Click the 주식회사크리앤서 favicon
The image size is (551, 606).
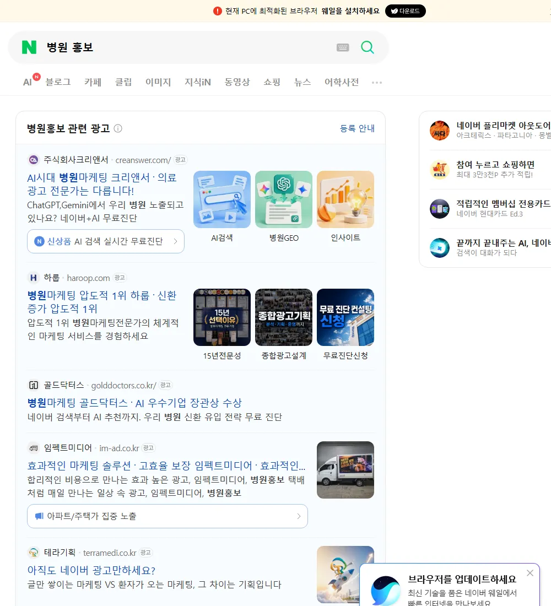pos(34,160)
